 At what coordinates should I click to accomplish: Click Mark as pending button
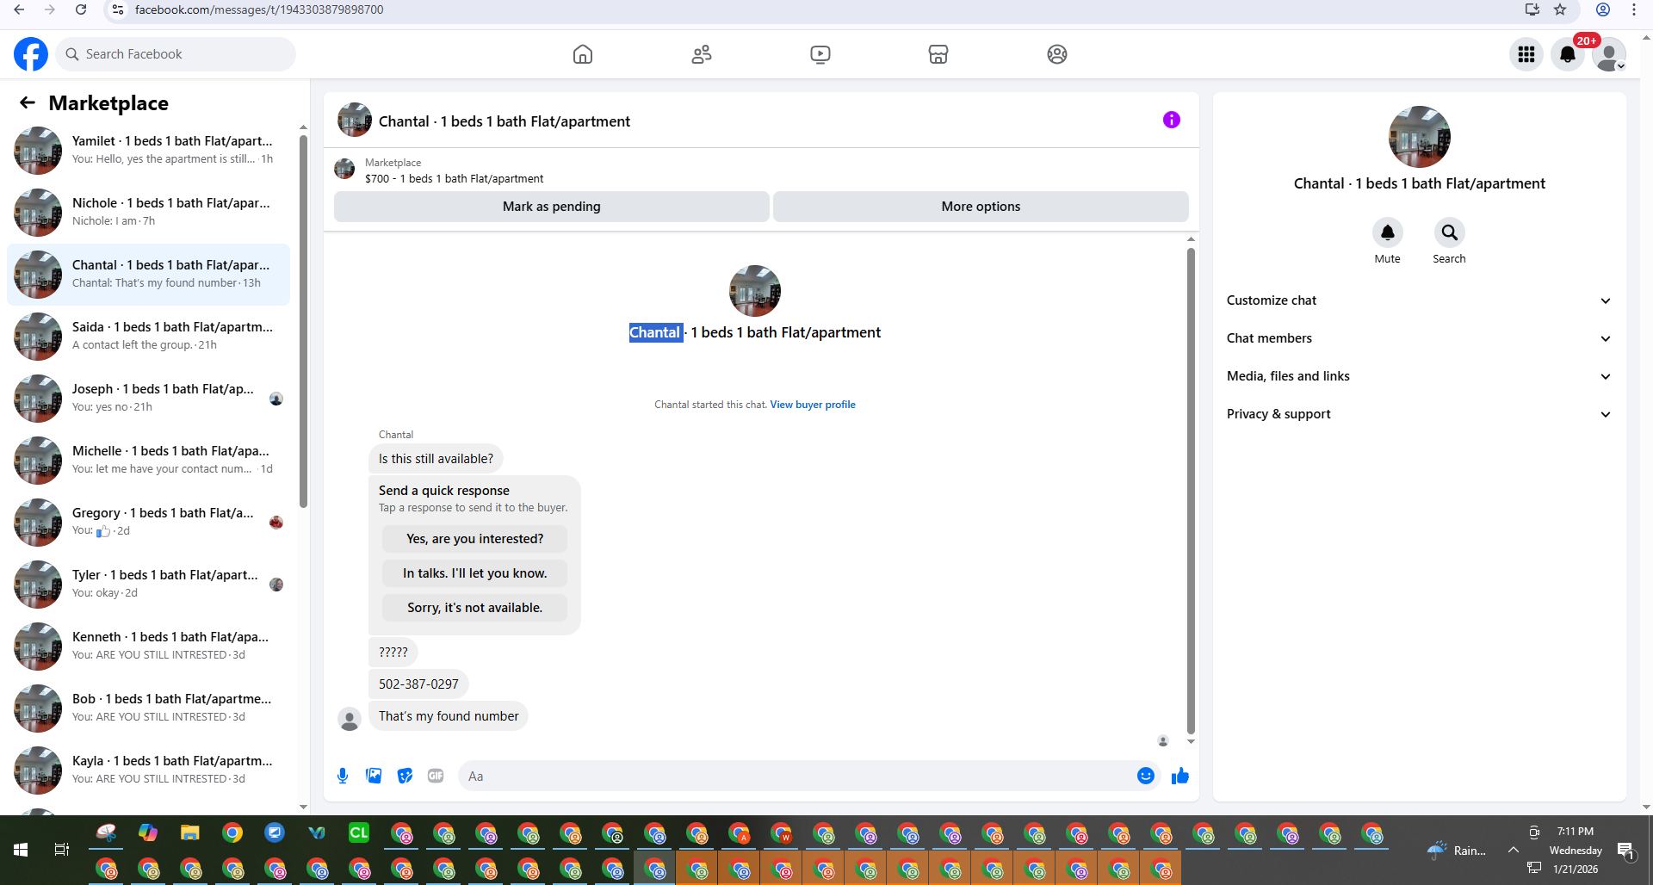[x=552, y=207]
